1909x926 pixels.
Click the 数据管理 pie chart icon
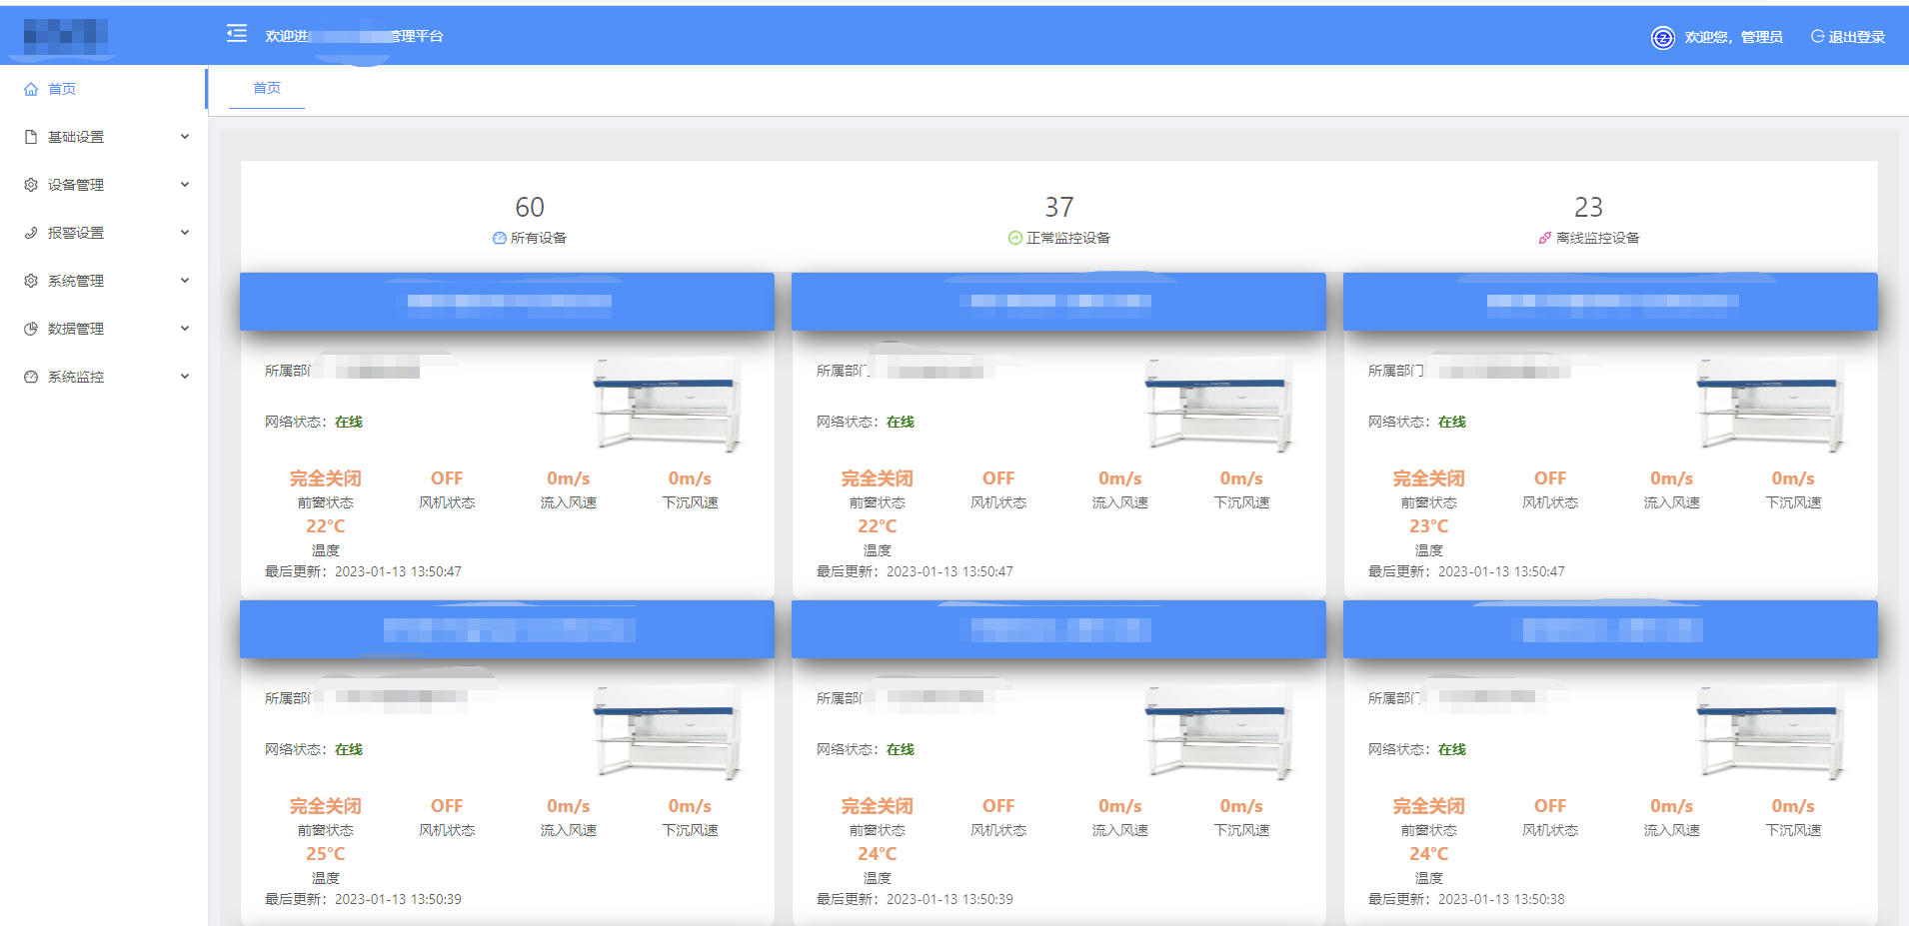coord(31,329)
